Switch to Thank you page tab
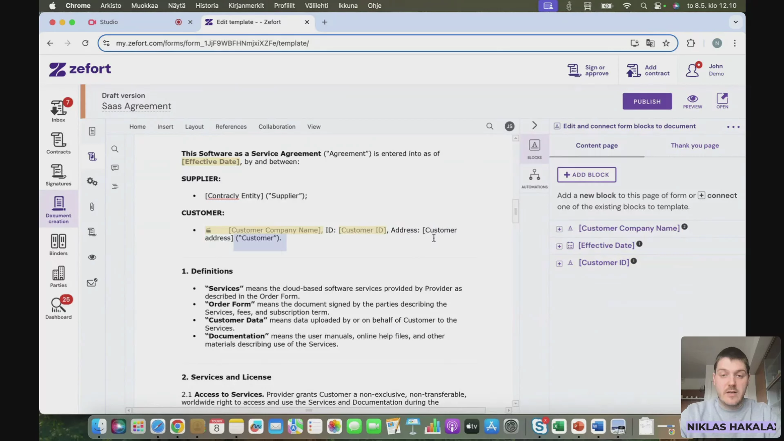Viewport: 784px width, 441px height. (695, 146)
